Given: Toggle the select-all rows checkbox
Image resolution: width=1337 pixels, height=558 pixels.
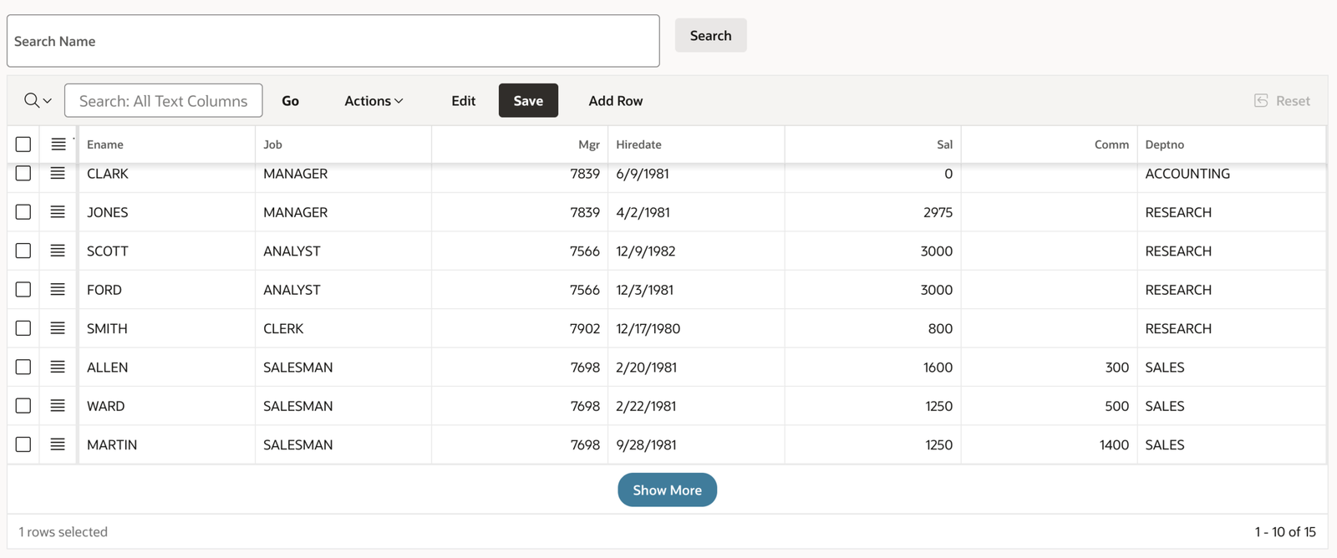Looking at the screenshot, I should click(23, 145).
